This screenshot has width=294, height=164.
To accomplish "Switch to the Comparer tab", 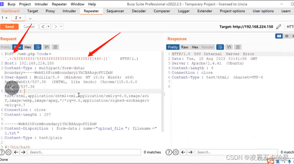I will [162, 11].
